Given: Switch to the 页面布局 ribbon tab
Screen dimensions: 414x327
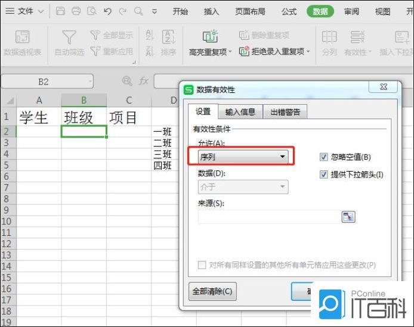Looking at the screenshot, I should pyautogui.click(x=250, y=11).
